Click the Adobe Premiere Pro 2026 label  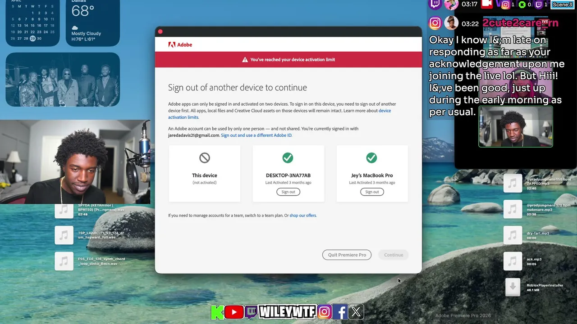click(463, 315)
